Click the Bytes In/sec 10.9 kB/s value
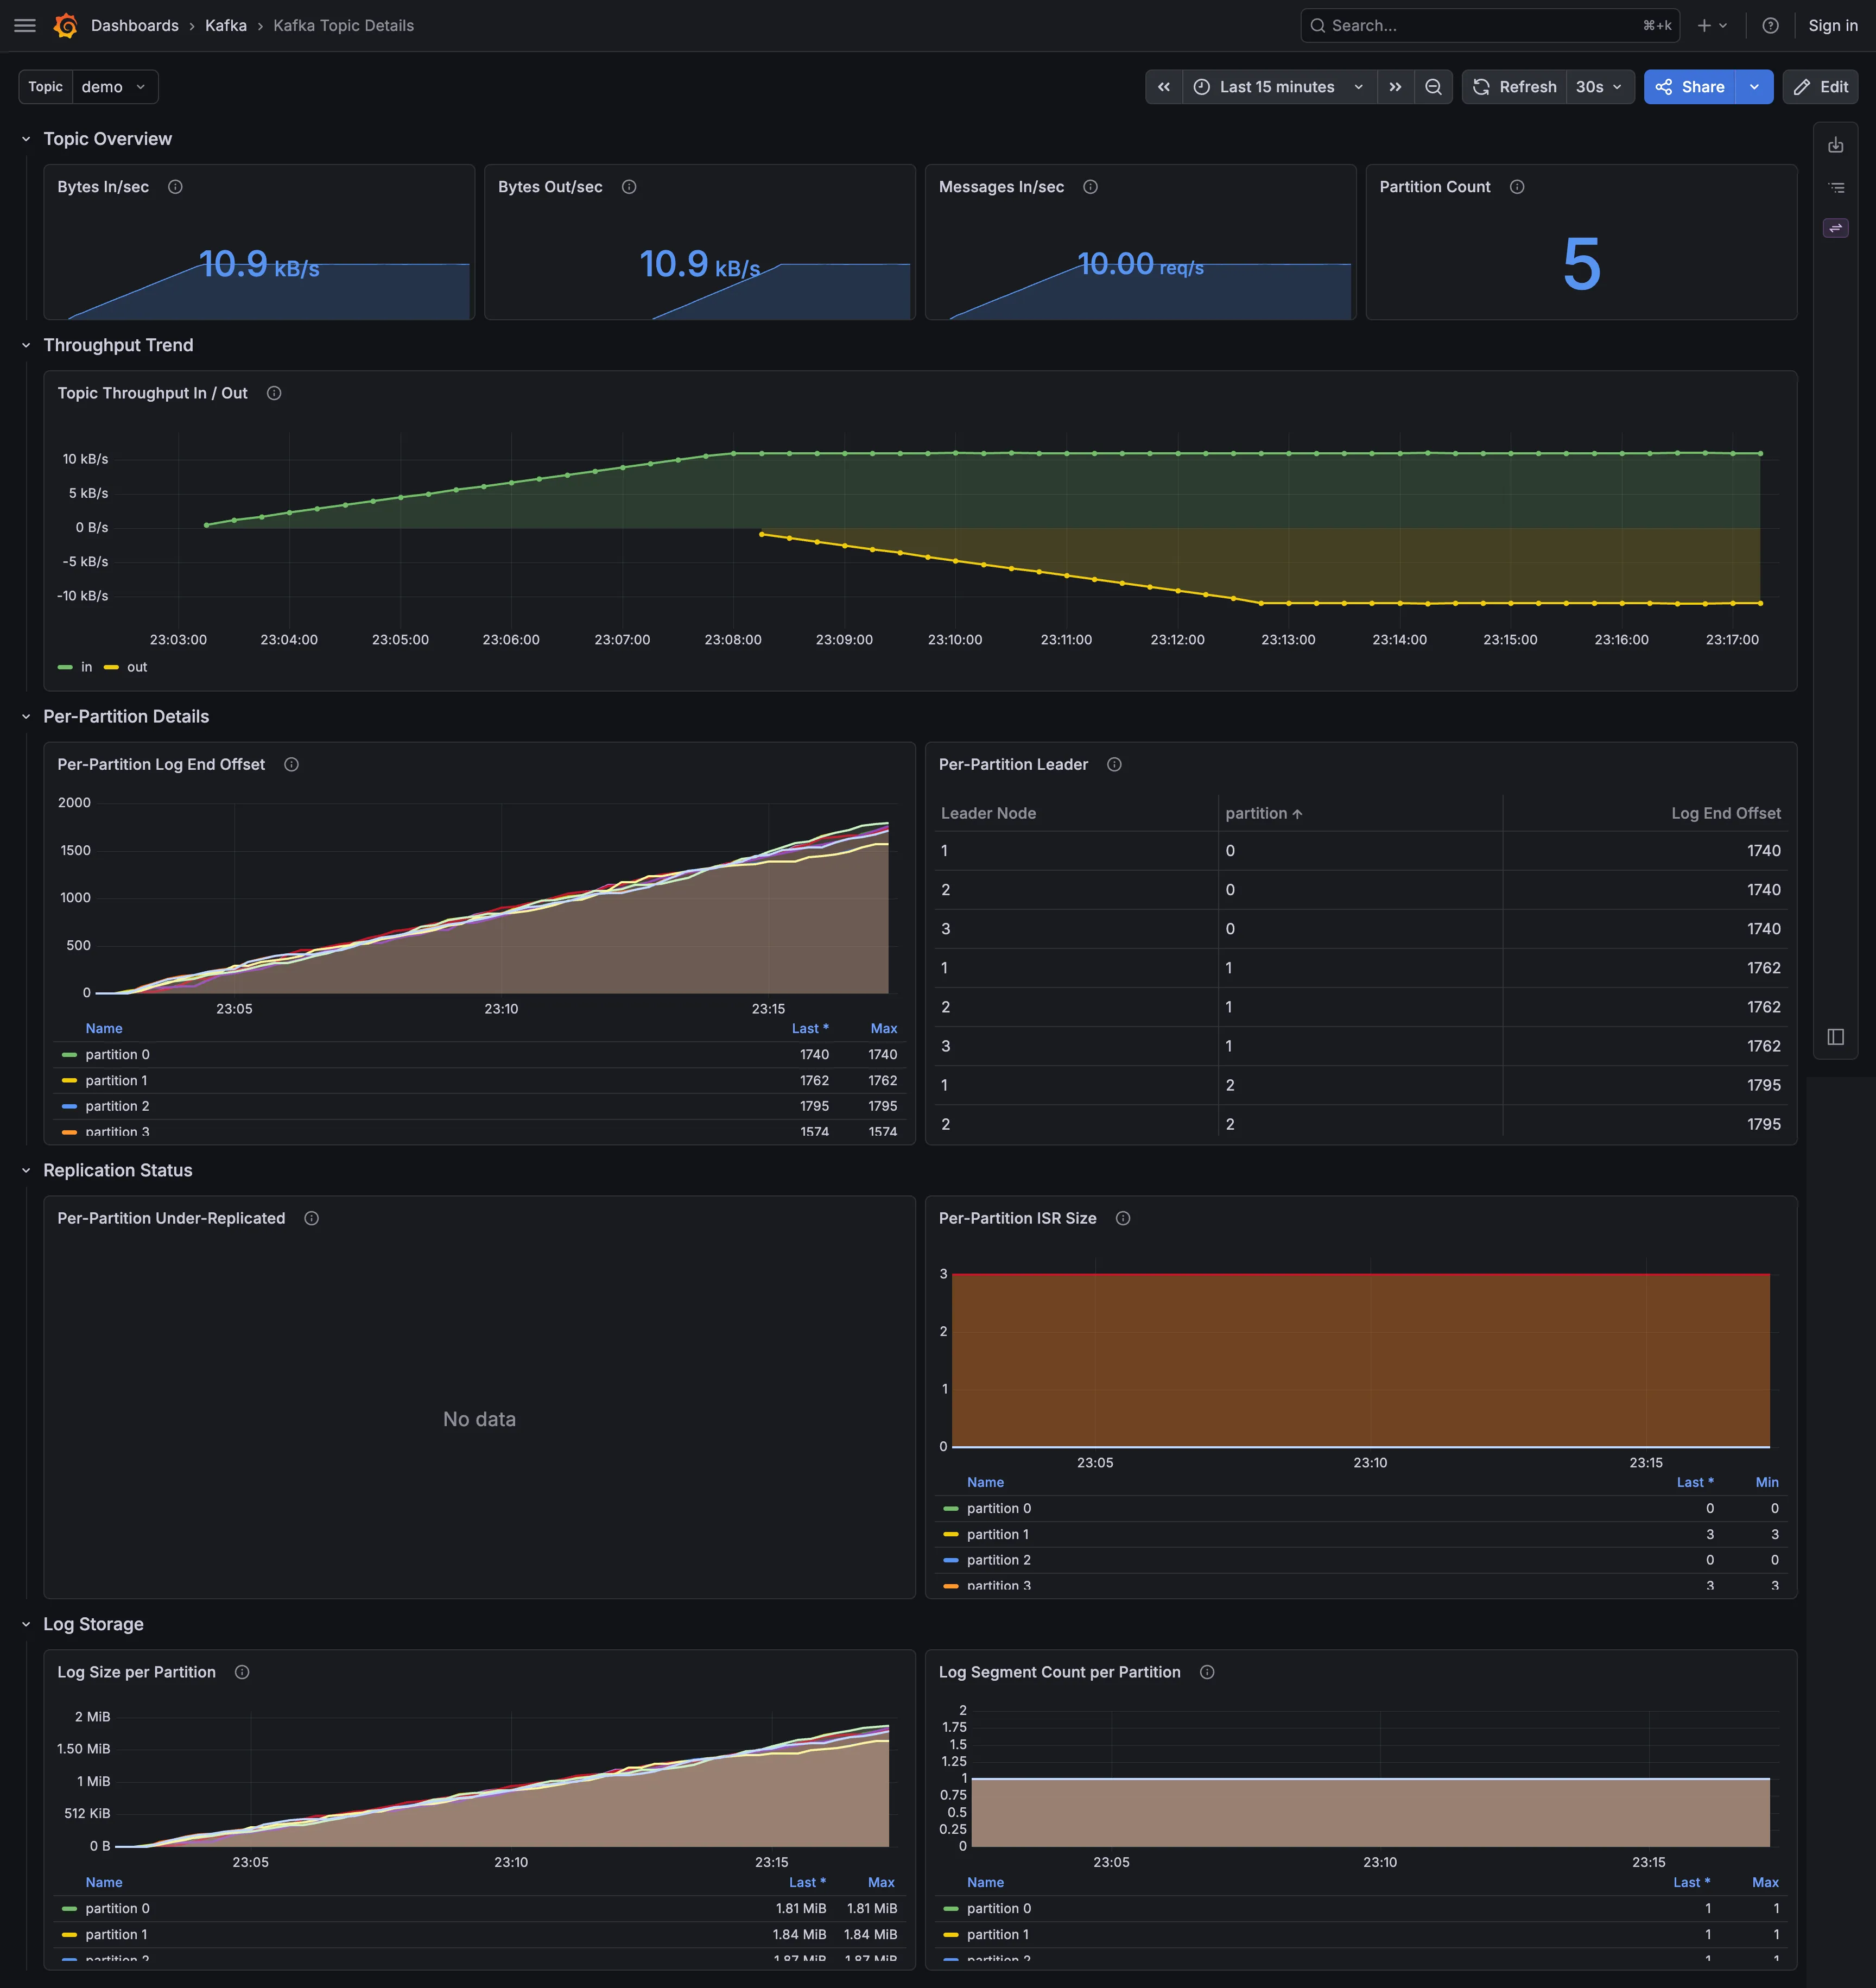1876x1988 pixels. click(x=259, y=265)
